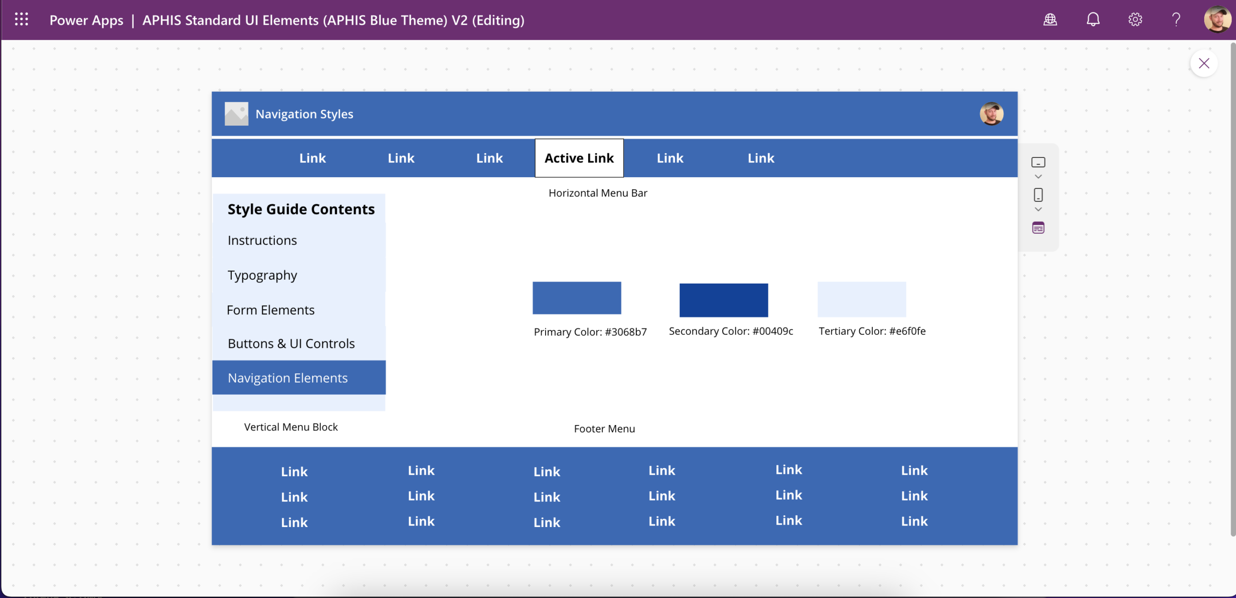Click the help question mark icon

pyautogui.click(x=1176, y=19)
